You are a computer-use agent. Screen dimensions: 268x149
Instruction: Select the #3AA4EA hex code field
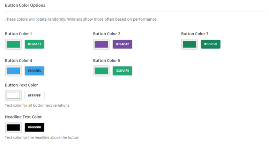pyautogui.click(x=35, y=71)
